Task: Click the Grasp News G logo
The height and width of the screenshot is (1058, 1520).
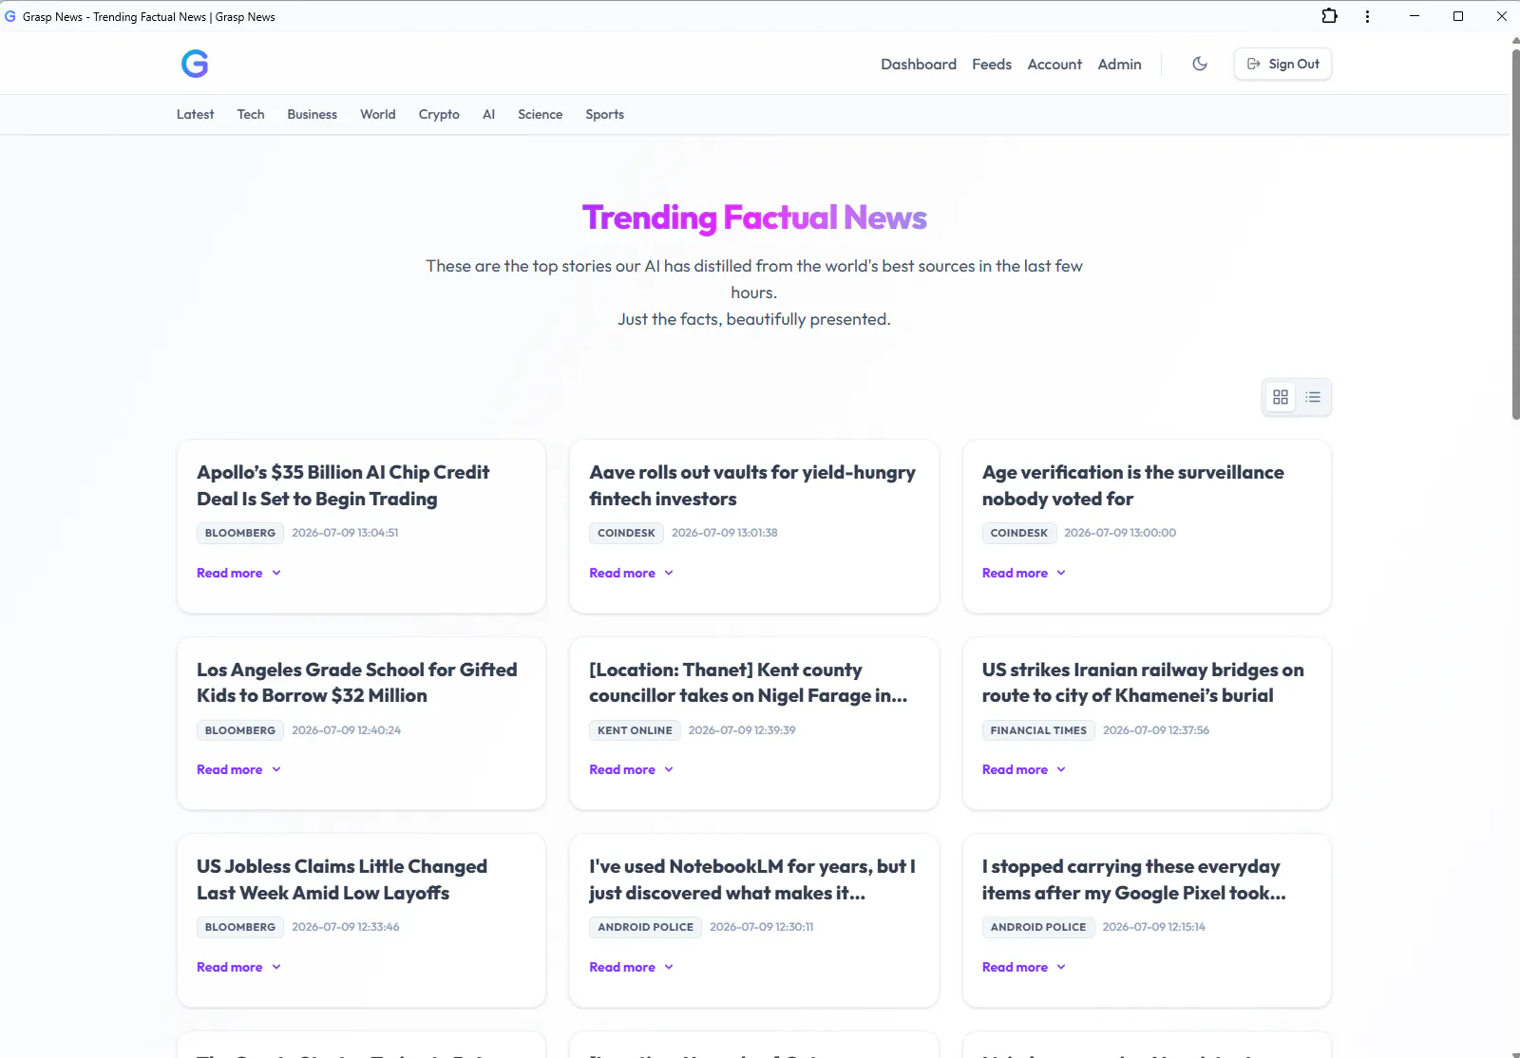Action: (195, 64)
